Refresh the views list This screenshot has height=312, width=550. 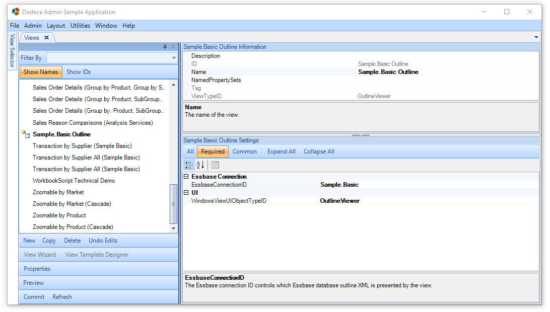[62, 296]
